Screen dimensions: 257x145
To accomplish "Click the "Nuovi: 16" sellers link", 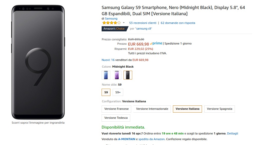I will pyautogui.click(x=108, y=60).
